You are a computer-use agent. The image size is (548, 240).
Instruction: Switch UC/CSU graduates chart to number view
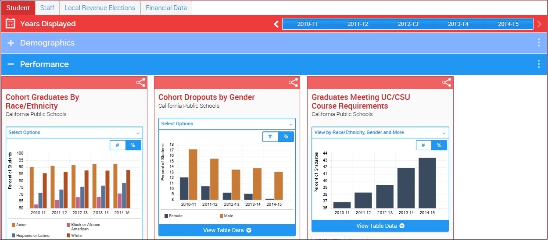pyautogui.click(x=424, y=145)
